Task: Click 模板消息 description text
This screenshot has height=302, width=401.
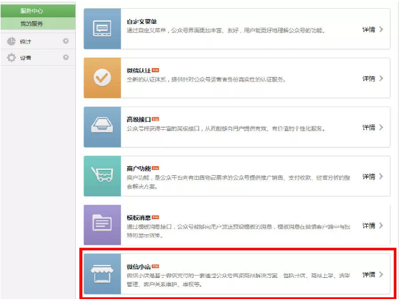Action: (x=238, y=231)
